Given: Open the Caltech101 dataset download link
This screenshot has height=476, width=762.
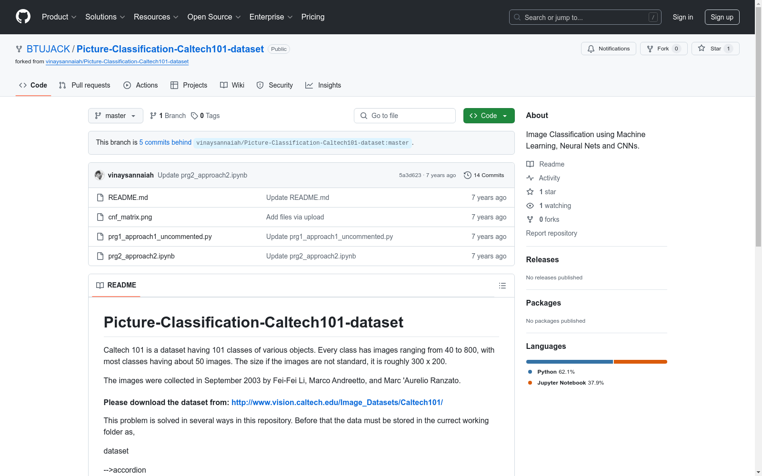Looking at the screenshot, I should tap(337, 402).
